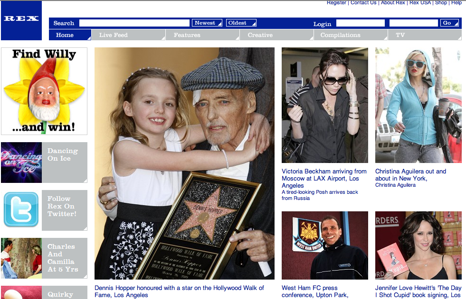Open the Dancing On Ice thumbnail image
Image resolution: width=466 pixels, height=299 pixels.
tap(21, 163)
